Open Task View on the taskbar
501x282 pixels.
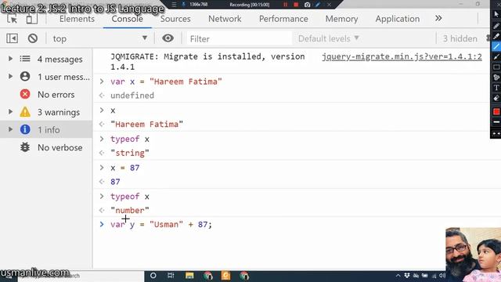click(x=171, y=276)
